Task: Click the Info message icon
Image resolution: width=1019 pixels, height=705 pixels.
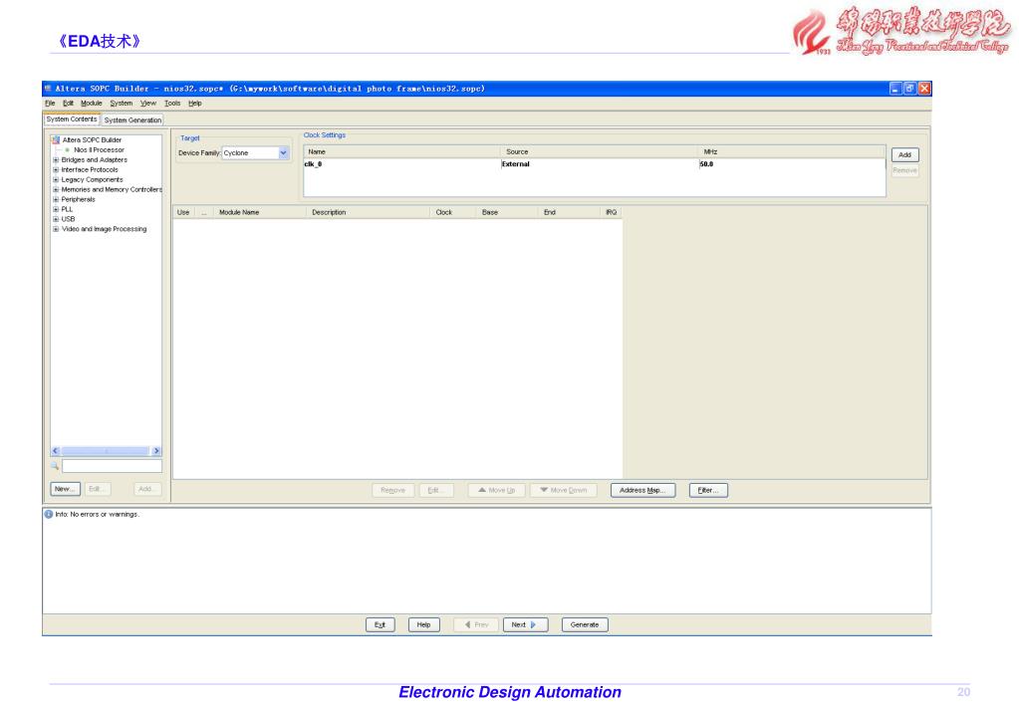Action: [49, 514]
